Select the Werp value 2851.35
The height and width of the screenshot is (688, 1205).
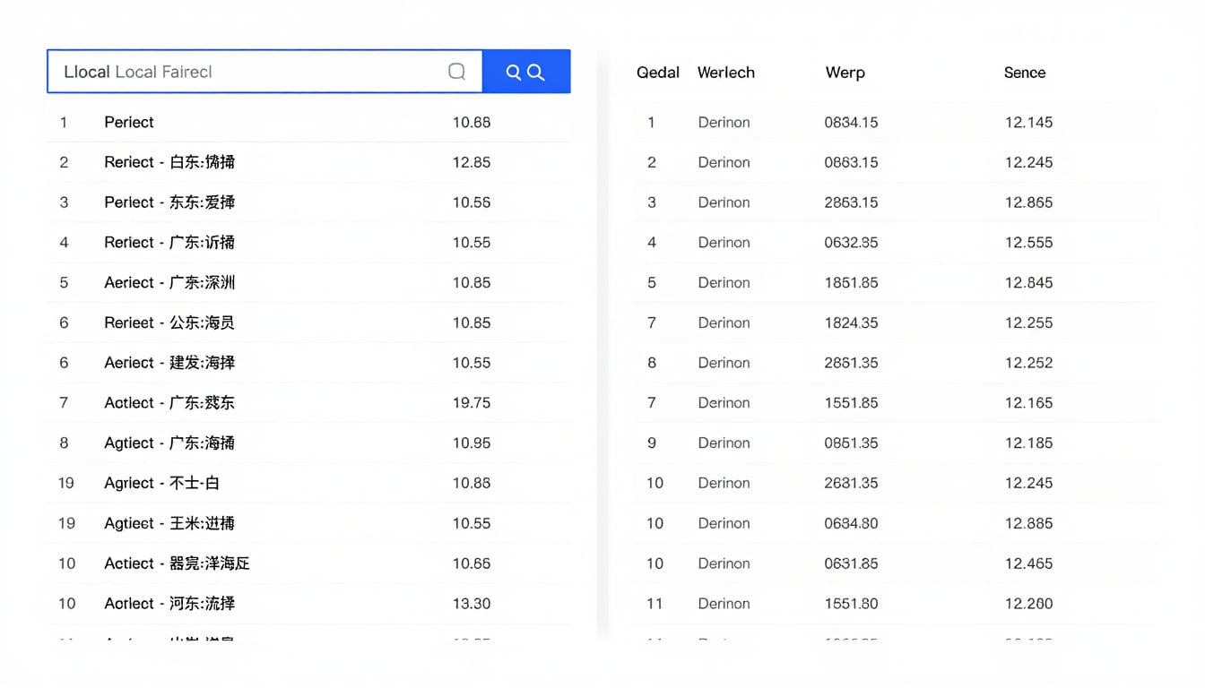[x=852, y=363]
